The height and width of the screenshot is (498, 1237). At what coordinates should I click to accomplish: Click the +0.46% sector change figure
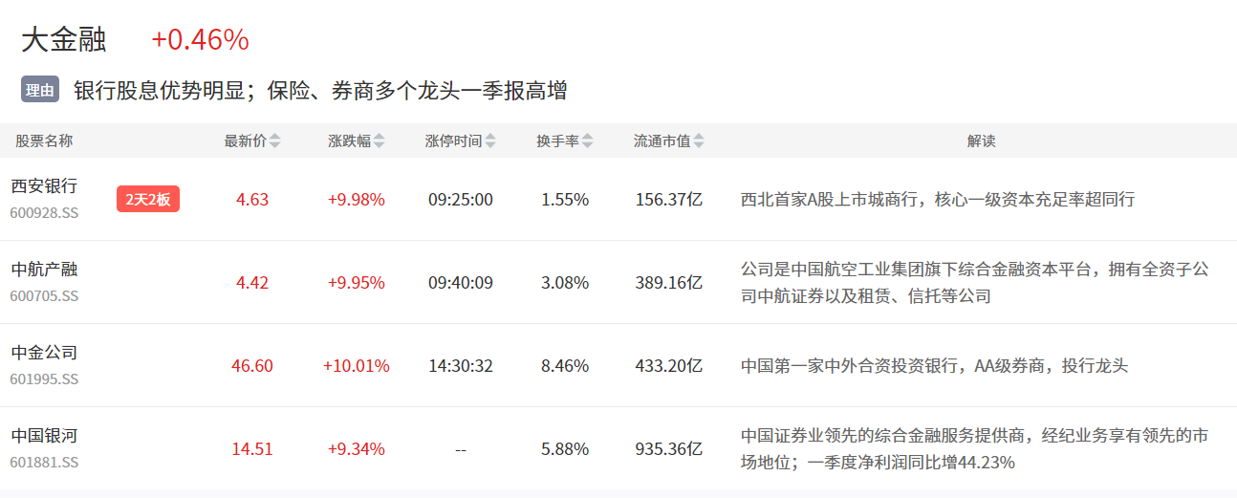click(200, 40)
